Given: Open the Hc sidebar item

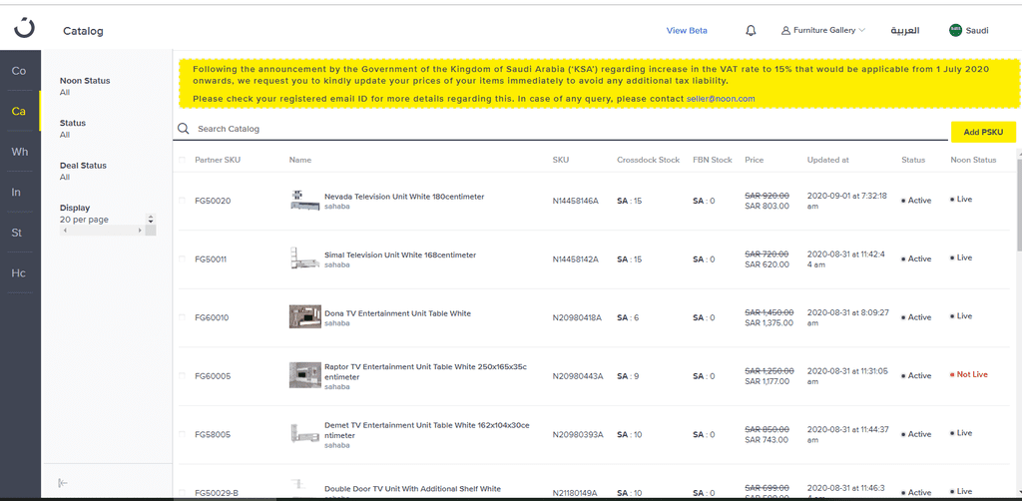Looking at the screenshot, I should [19, 273].
